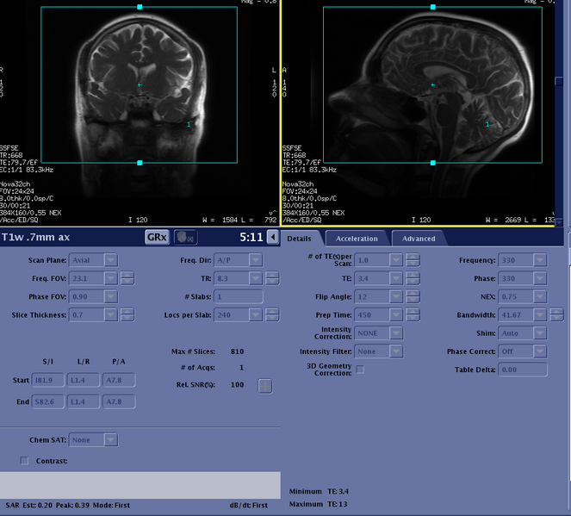Click the 3D volume icon next to GRx
Viewport: 571px width, 516px height.
[185, 238]
